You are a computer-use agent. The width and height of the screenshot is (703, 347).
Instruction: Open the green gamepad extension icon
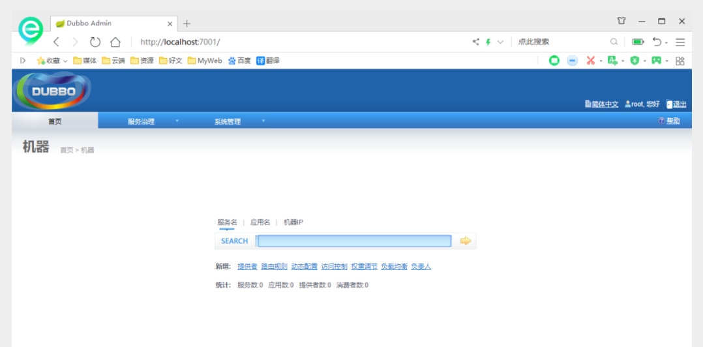(655, 61)
